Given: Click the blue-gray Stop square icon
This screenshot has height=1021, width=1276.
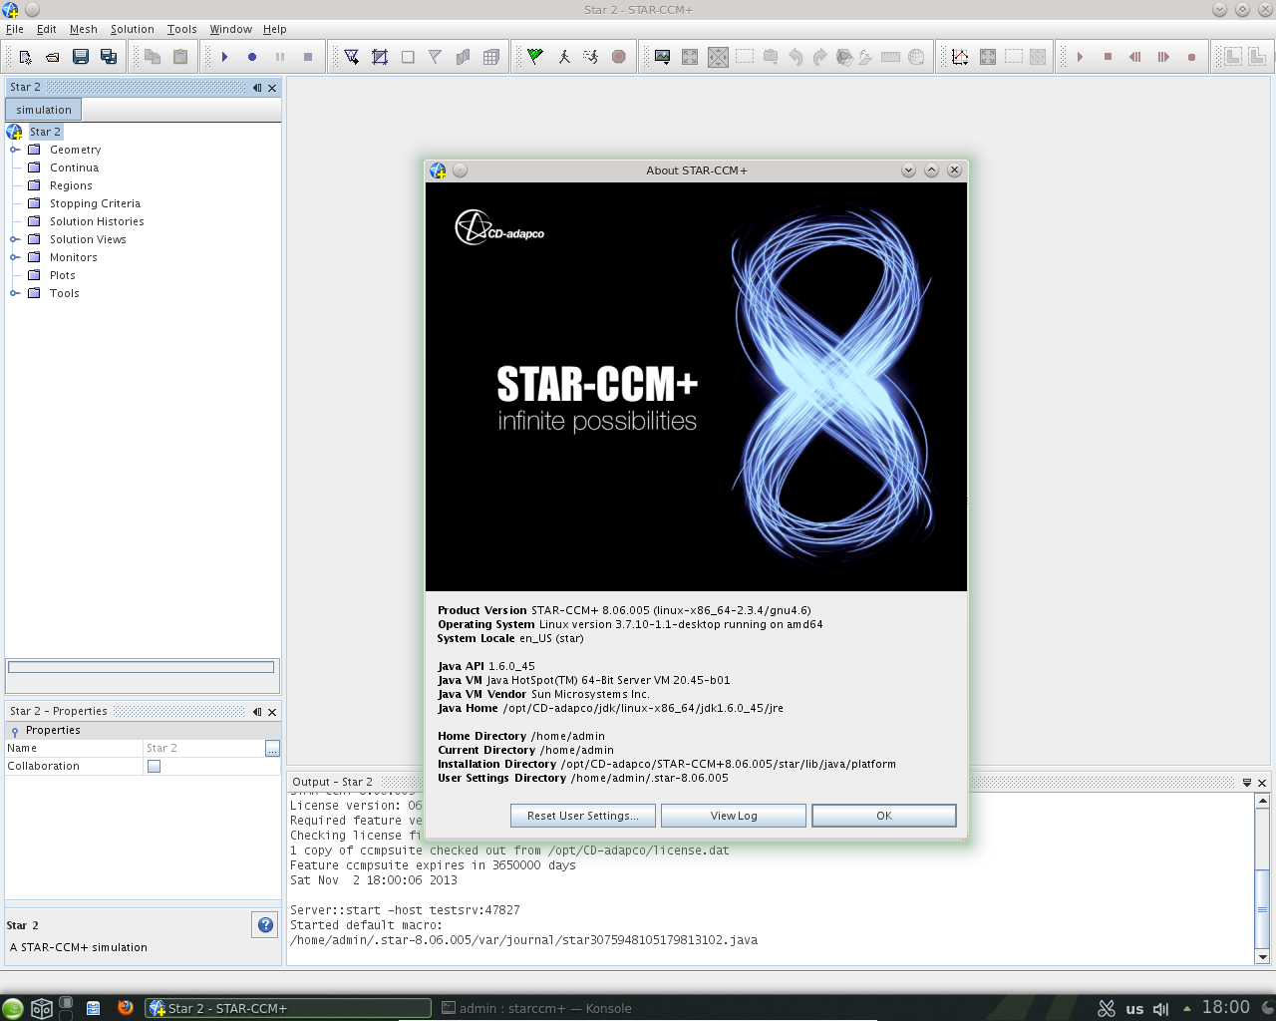Looking at the screenshot, I should pyautogui.click(x=308, y=57).
